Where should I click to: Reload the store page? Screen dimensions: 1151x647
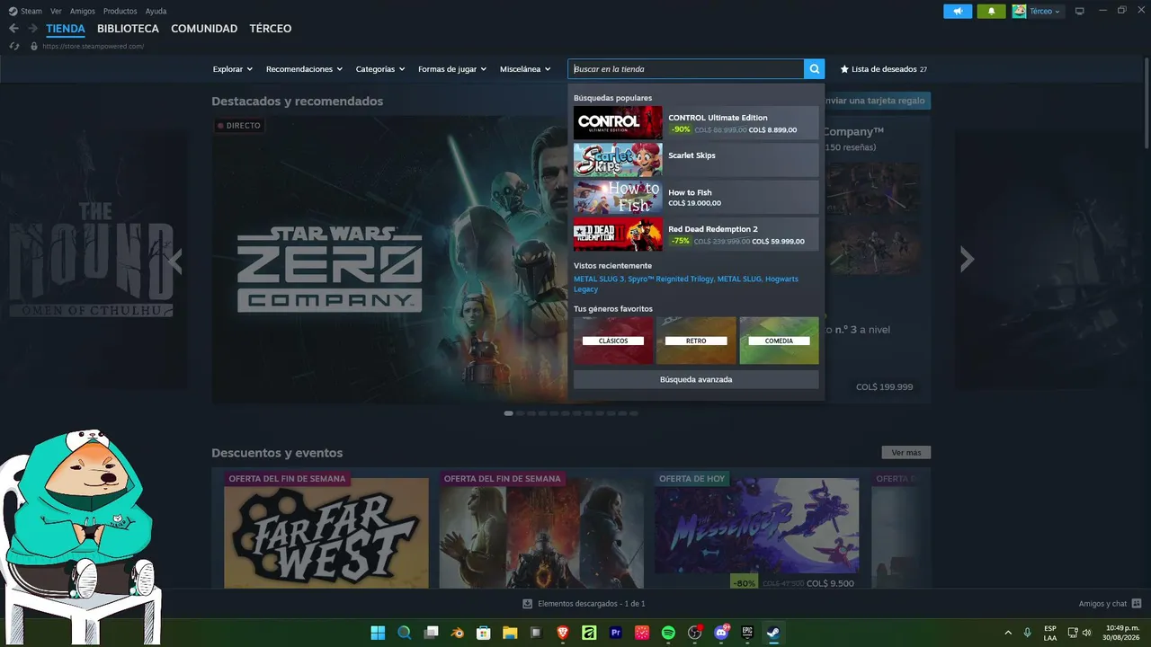[13, 46]
